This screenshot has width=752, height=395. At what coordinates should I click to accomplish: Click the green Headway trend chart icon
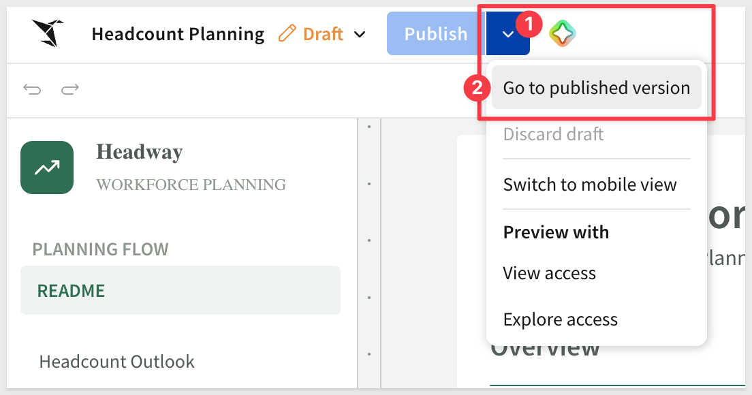pos(47,168)
